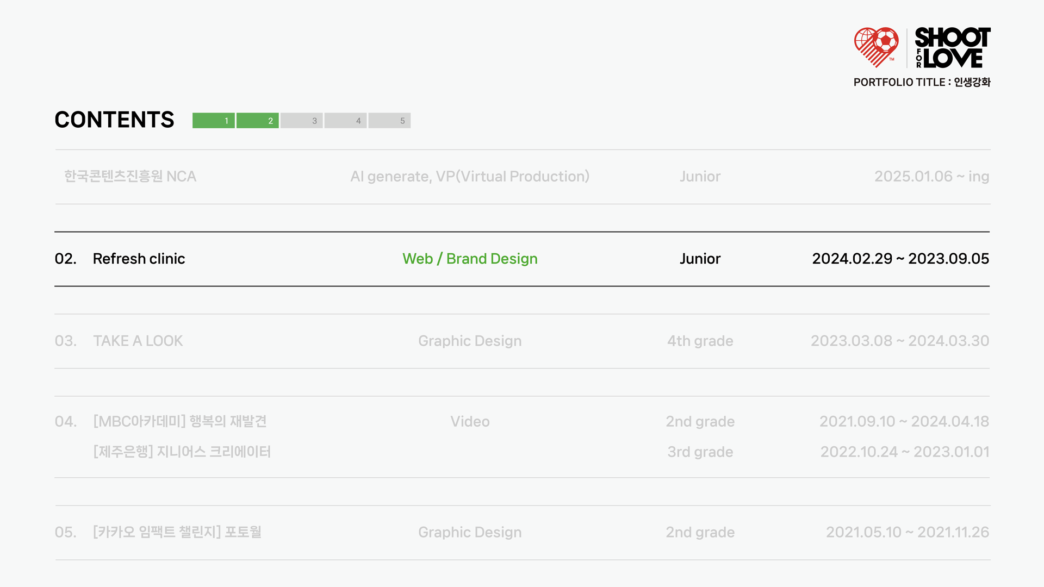Image resolution: width=1044 pixels, height=587 pixels.
Task: Jump to progress segment 4
Action: pos(346,121)
